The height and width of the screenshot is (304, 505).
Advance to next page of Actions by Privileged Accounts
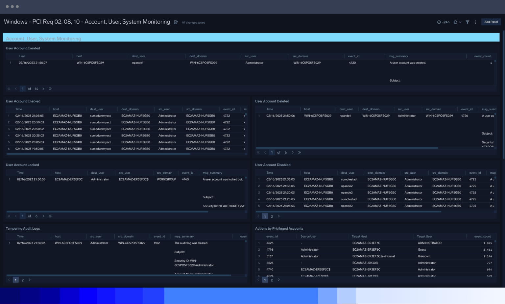click(279, 280)
